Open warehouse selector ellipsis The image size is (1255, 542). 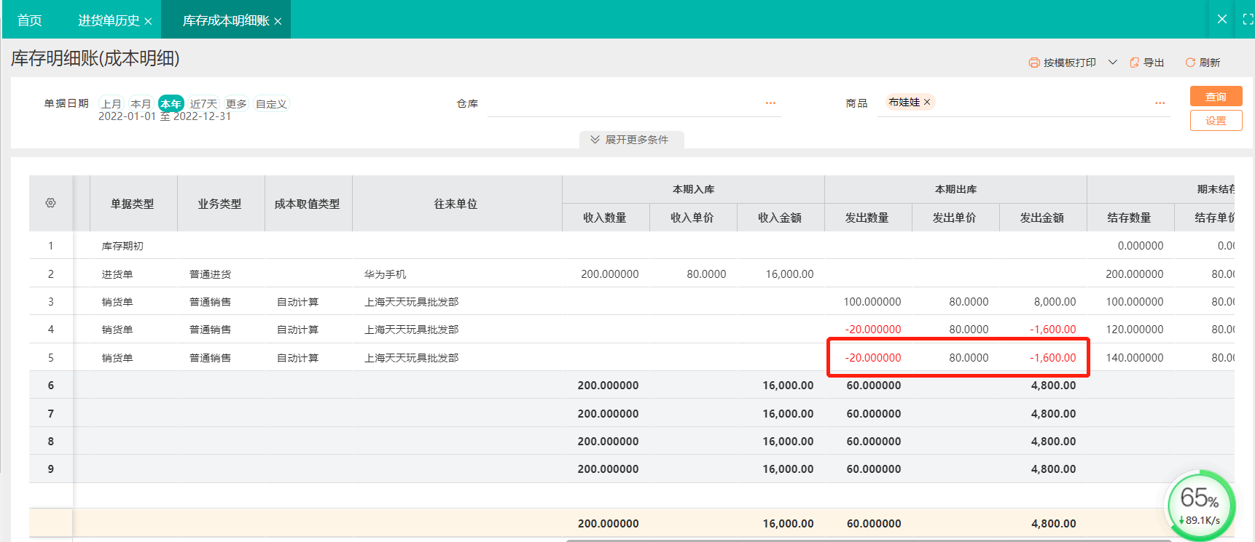tap(770, 103)
